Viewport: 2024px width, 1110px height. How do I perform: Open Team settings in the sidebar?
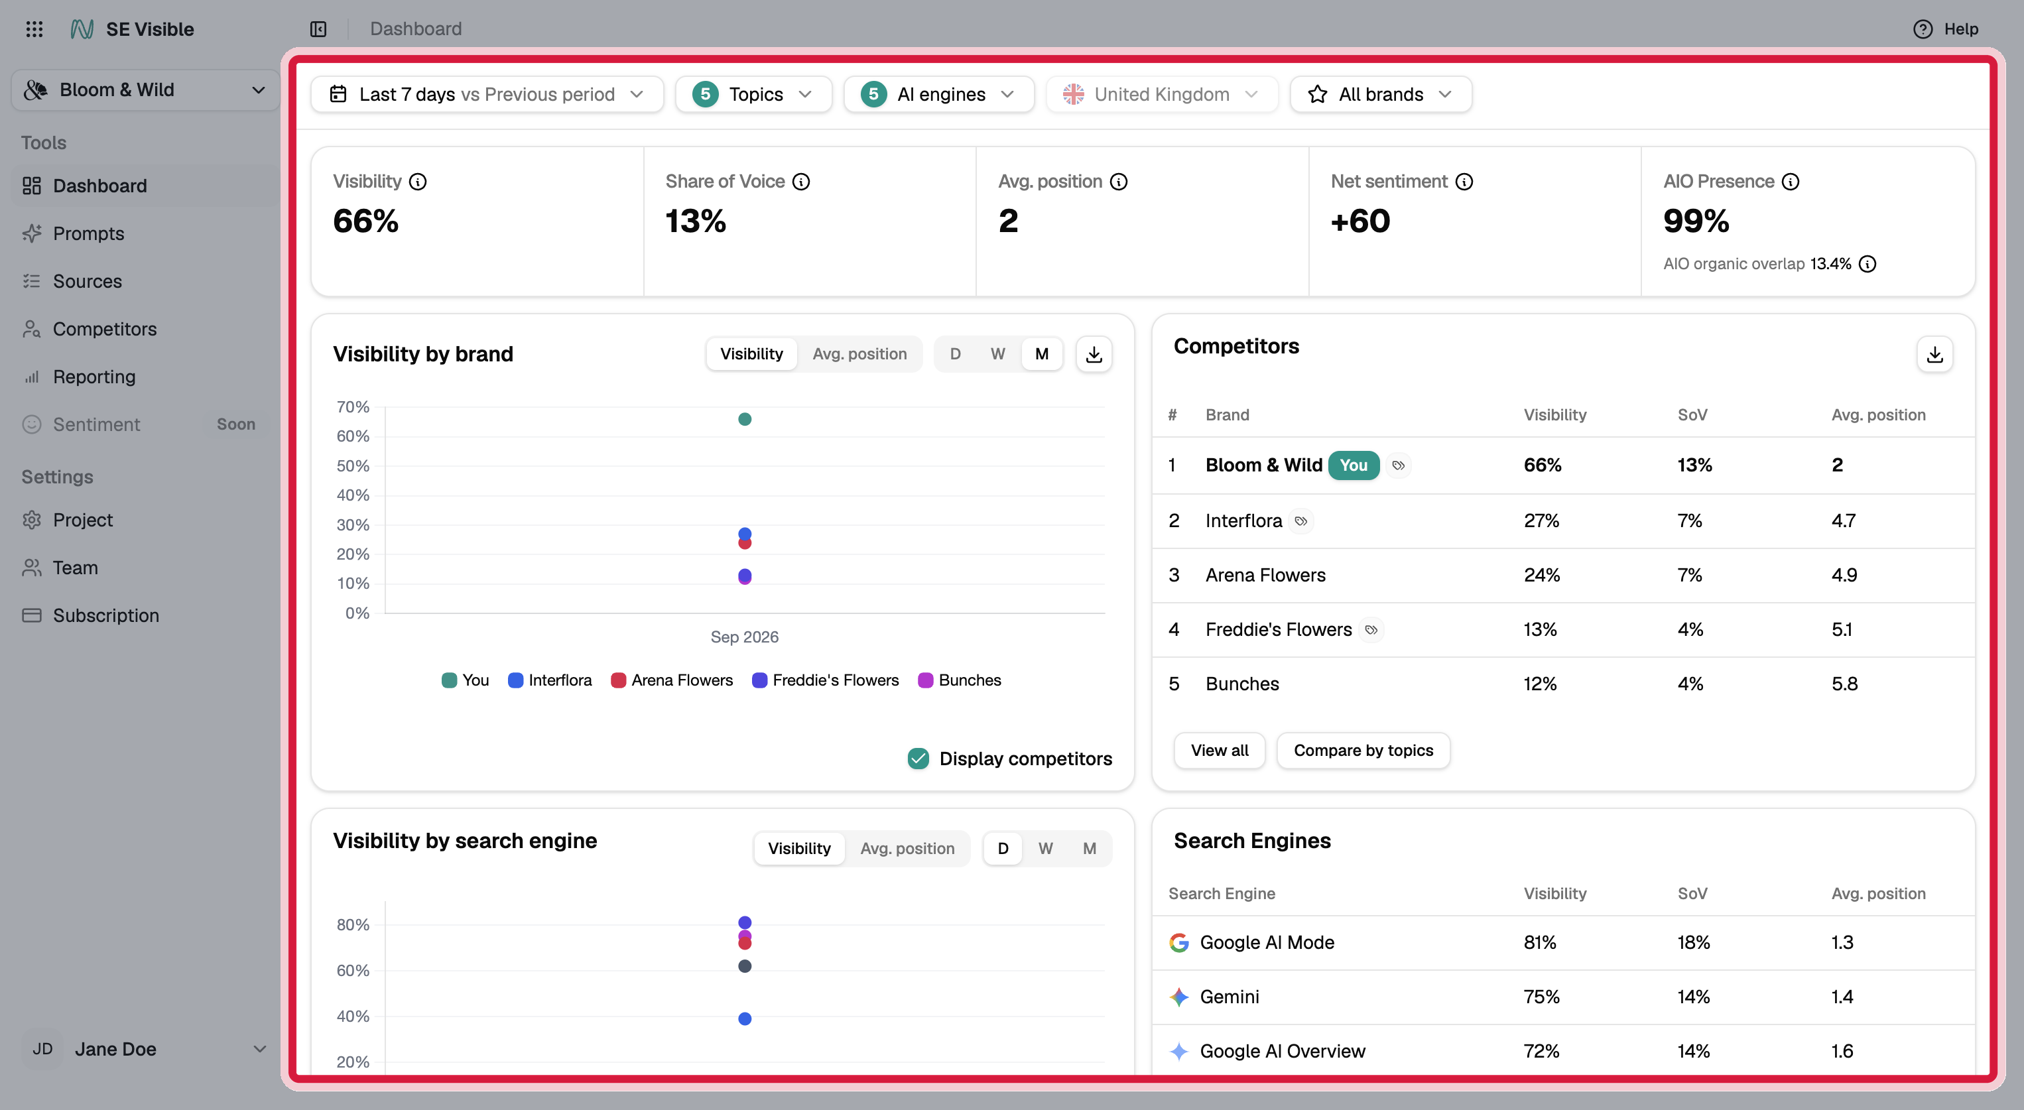tap(145, 568)
